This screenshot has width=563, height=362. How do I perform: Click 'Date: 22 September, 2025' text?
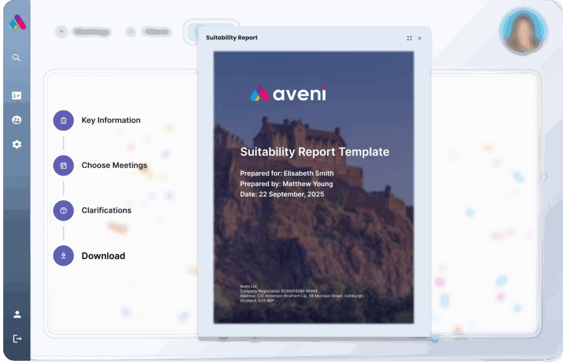pyautogui.click(x=282, y=194)
